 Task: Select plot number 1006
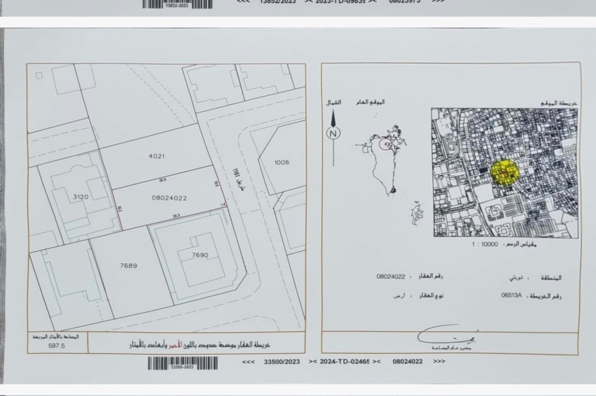[282, 162]
